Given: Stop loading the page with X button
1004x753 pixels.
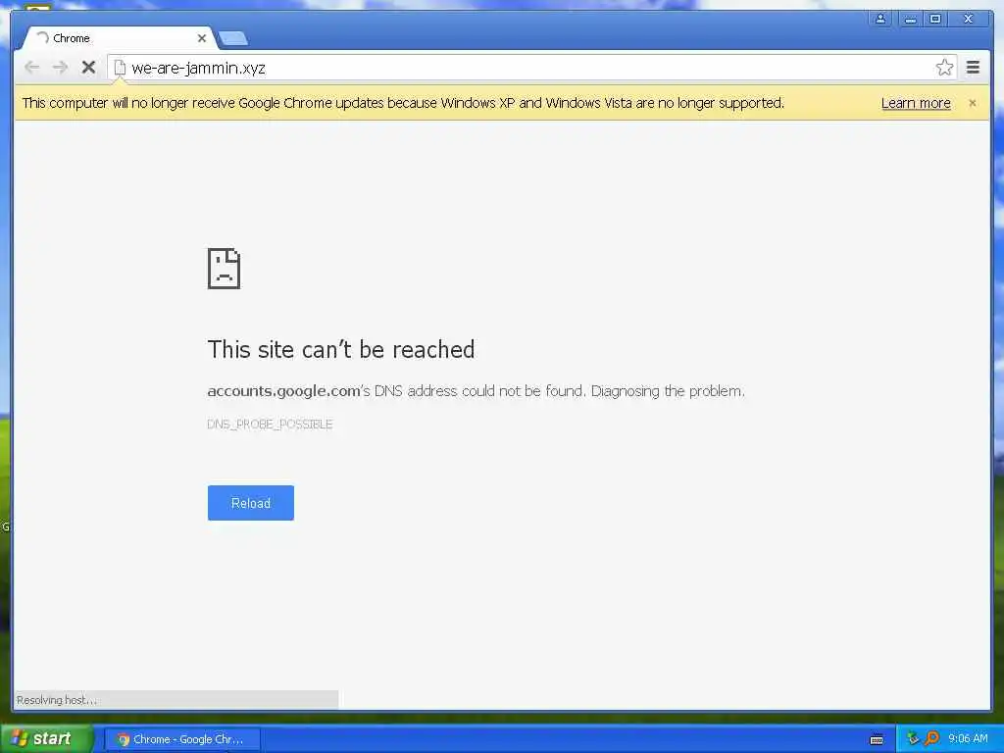Looking at the screenshot, I should click(88, 68).
